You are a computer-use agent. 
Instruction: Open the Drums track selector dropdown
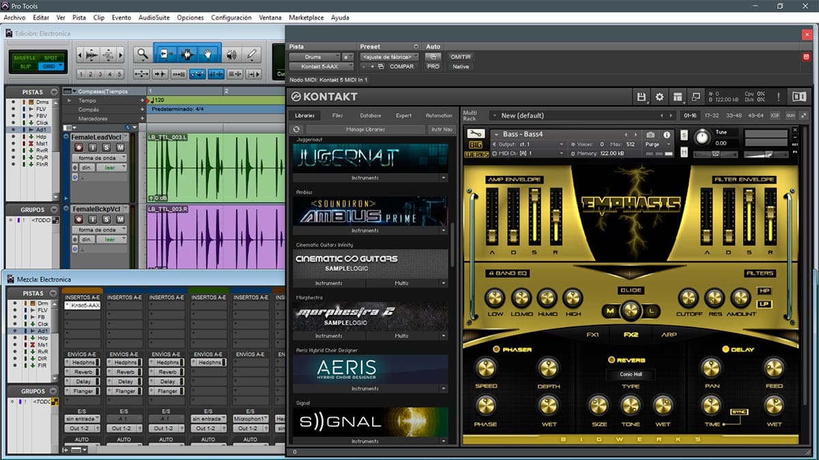(314, 57)
